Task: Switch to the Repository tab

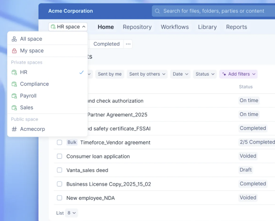Action: coord(137,27)
